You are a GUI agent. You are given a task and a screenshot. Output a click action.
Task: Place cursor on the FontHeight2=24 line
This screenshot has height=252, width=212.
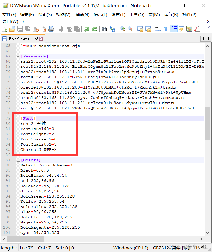click(38, 134)
